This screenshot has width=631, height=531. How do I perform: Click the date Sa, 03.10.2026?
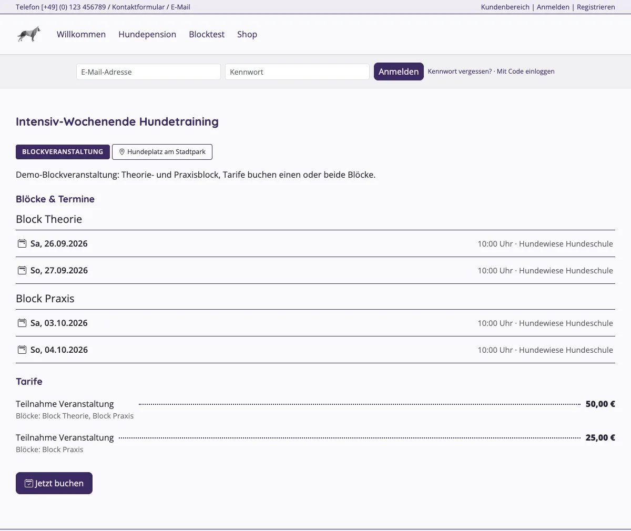coord(59,323)
